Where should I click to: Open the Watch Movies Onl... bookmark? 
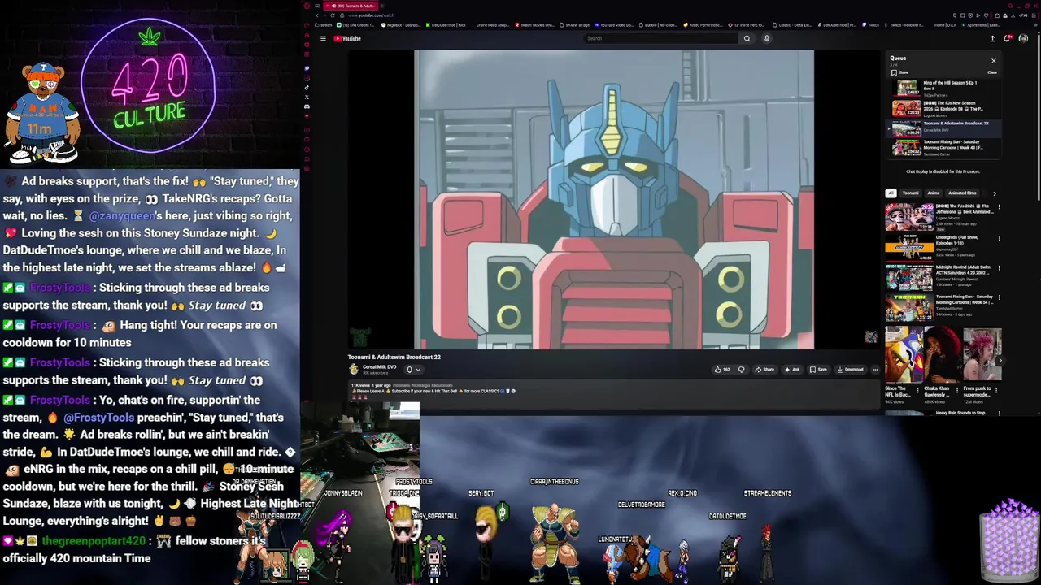(x=536, y=25)
